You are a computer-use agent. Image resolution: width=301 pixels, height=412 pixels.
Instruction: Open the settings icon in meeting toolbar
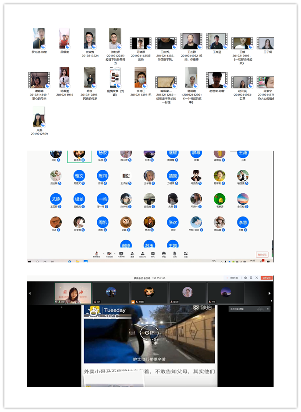tap(186, 253)
